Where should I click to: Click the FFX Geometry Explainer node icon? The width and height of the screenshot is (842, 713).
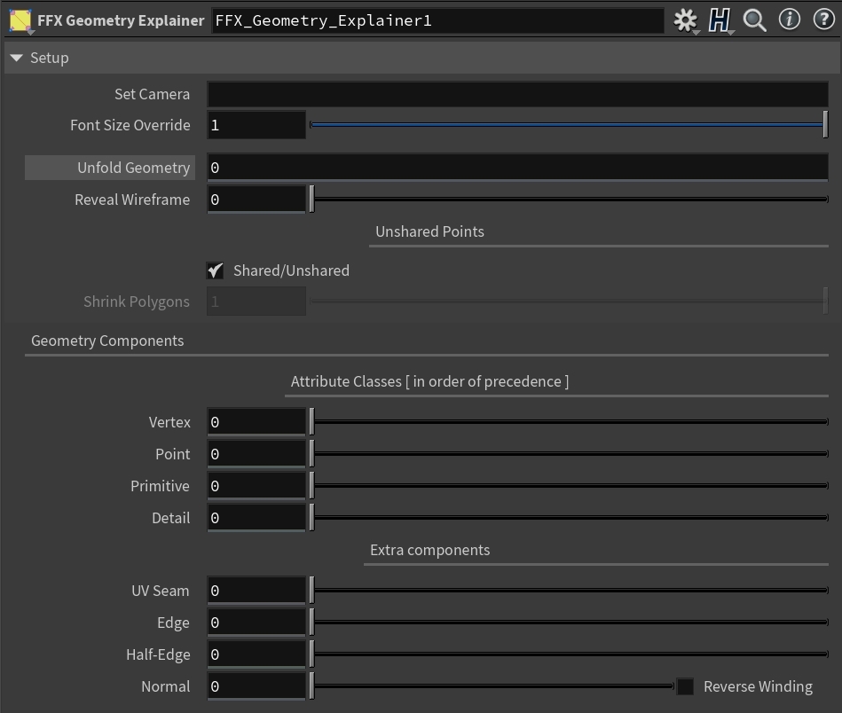click(20, 21)
